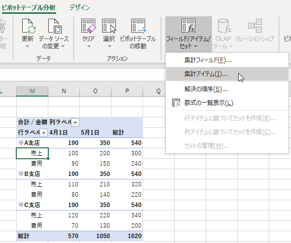Click the value 130 cell
Screen dimensions: 291x243
pos(95,226)
